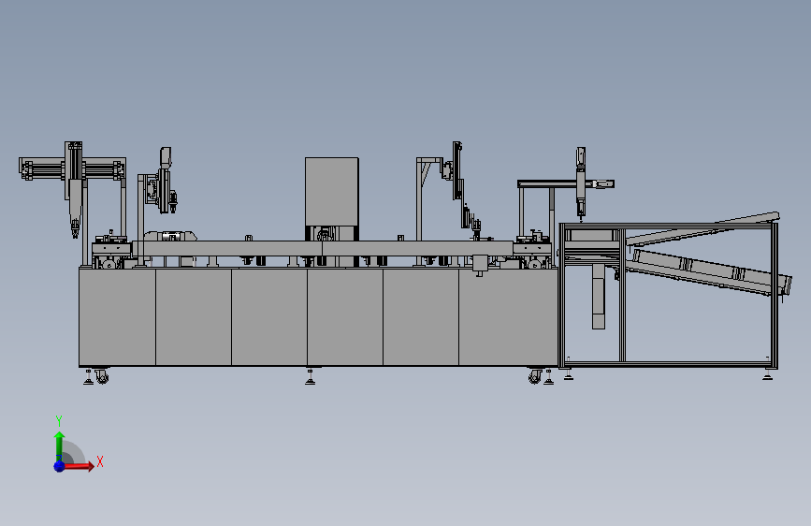Select the right gantry horizontal arm
The width and height of the screenshot is (811, 526).
(566, 183)
